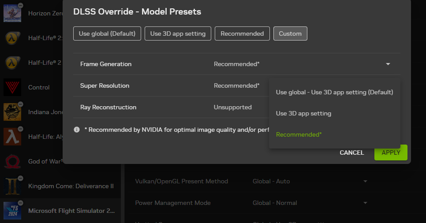Screen dimensions: 426x223
Task: Pick Use 3D app setting from the list
Action: [303, 113]
